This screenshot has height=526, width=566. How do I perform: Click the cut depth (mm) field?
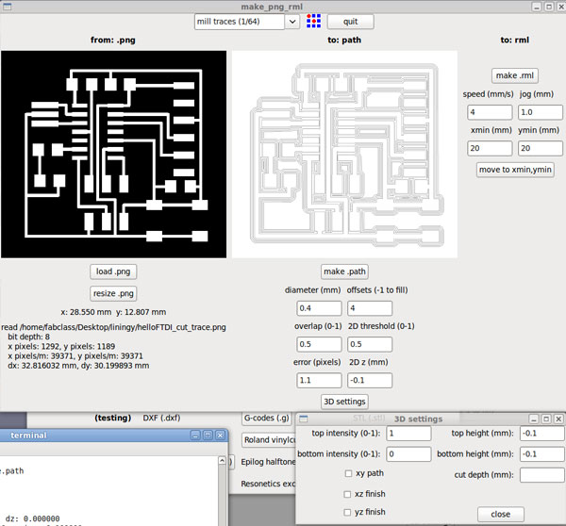pyautogui.click(x=542, y=475)
